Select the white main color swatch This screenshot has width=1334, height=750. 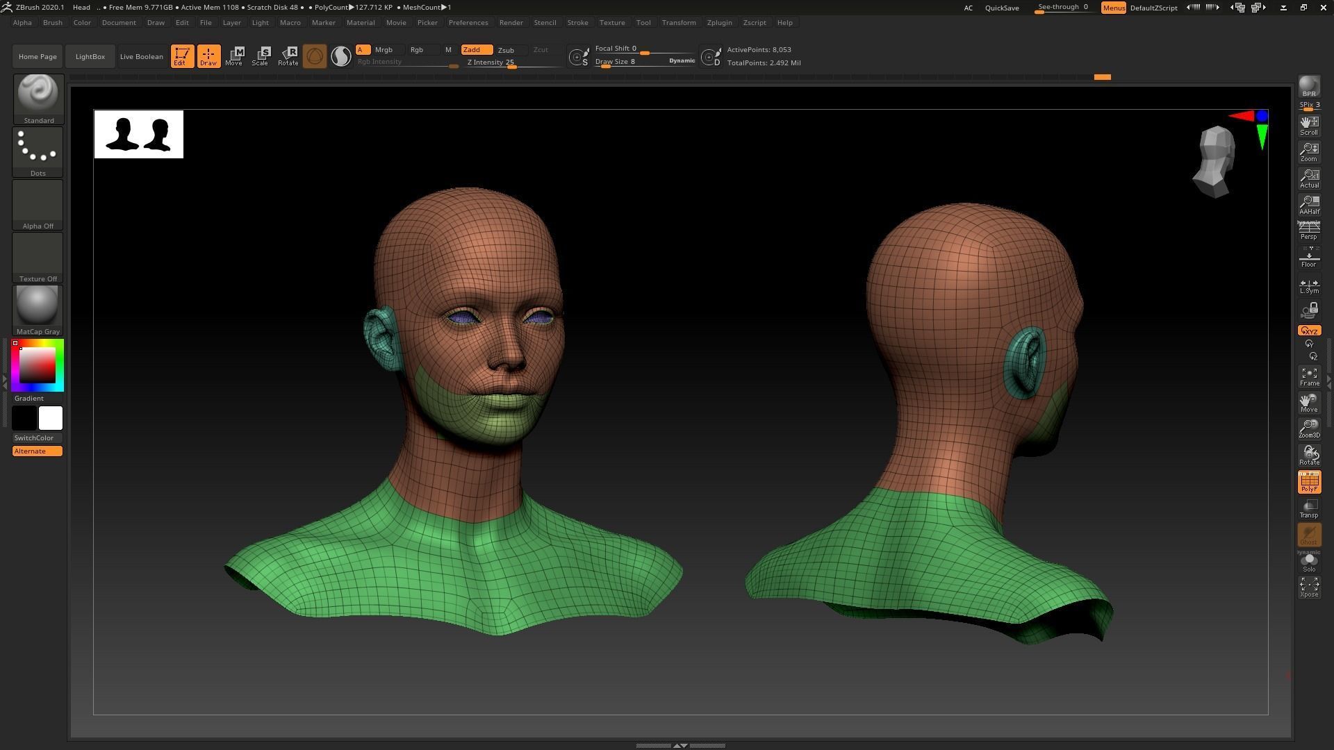51,418
